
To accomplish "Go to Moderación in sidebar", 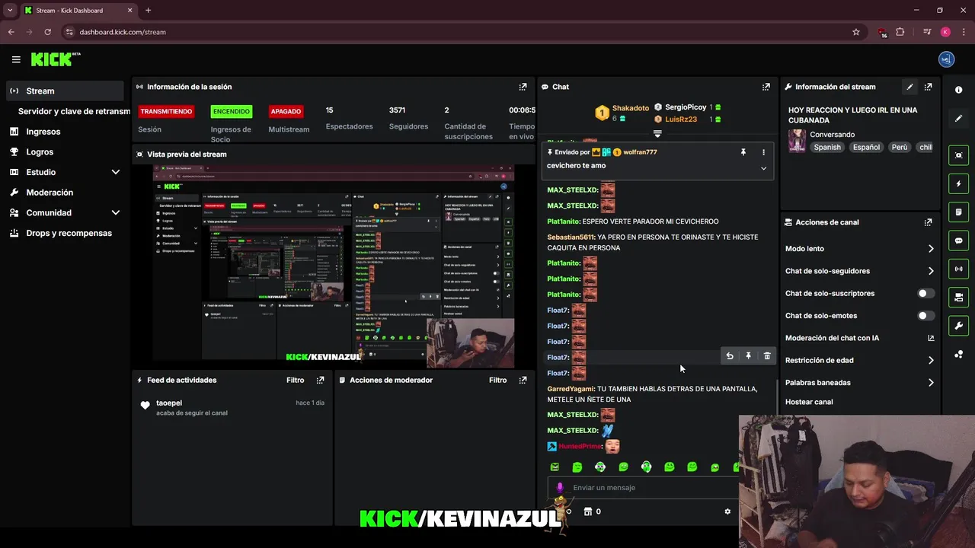I will (x=50, y=193).
